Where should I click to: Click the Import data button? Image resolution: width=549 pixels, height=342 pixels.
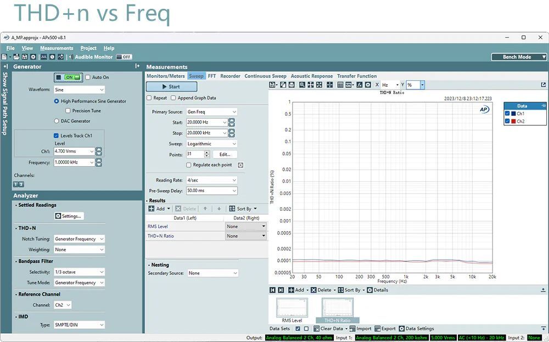click(360, 328)
